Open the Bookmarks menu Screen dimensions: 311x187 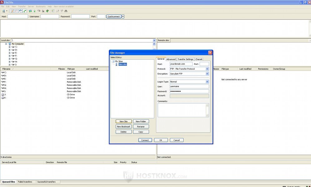41,6
